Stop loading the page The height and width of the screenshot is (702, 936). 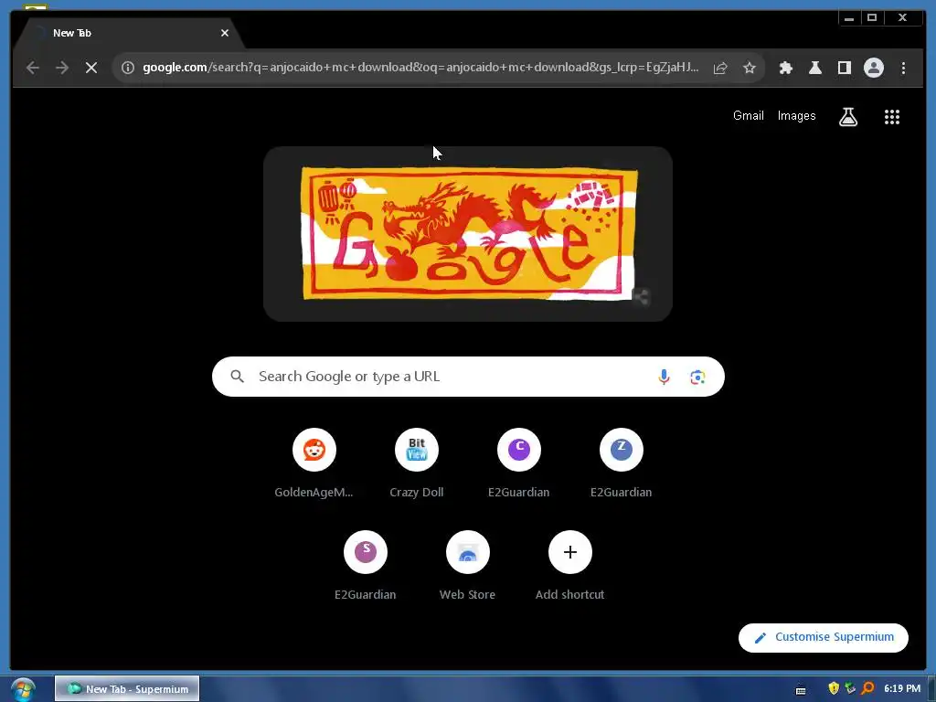tap(91, 68)
